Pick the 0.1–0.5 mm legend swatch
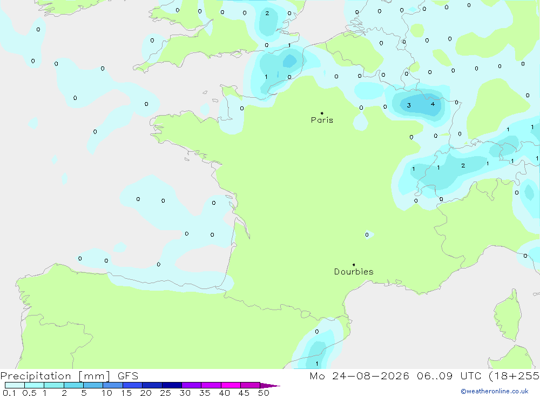540x396 pixels. 15,385
